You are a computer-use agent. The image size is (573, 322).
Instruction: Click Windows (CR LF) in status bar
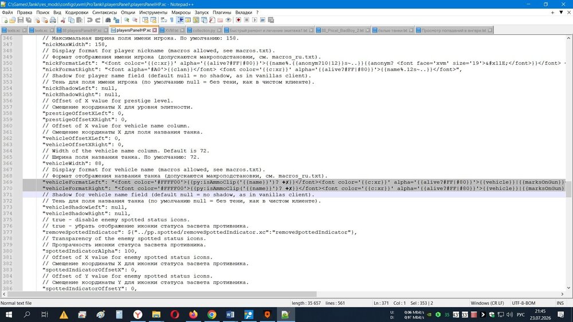point(487,303)
